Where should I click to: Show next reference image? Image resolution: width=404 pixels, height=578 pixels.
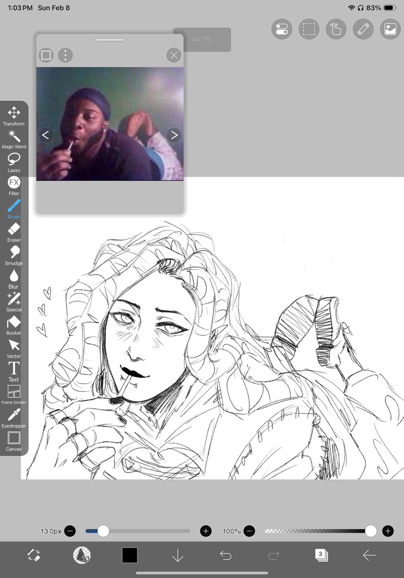[174, 135]
